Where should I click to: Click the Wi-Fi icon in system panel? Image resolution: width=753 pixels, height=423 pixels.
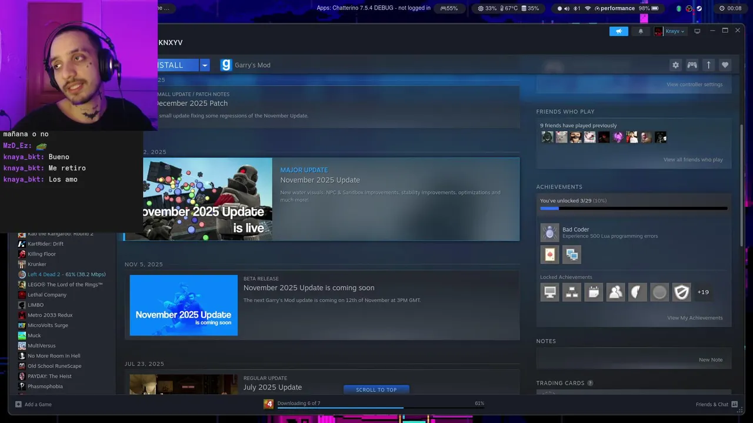(x=587, y=8)
